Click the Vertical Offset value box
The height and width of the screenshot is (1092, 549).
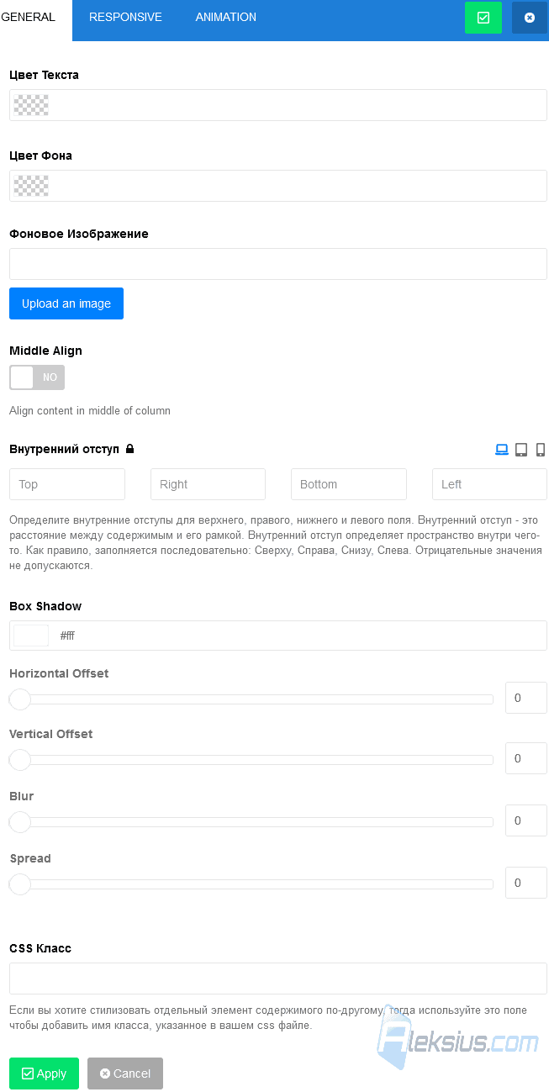tap(526, 758)
